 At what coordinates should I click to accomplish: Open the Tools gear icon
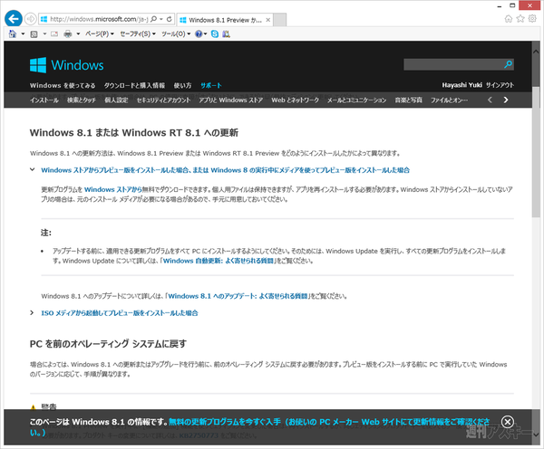[x=532, y=19]
